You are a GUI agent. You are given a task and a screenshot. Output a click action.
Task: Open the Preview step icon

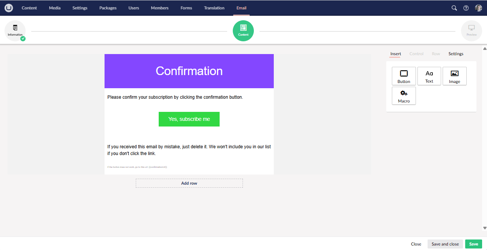click(471, 30)
